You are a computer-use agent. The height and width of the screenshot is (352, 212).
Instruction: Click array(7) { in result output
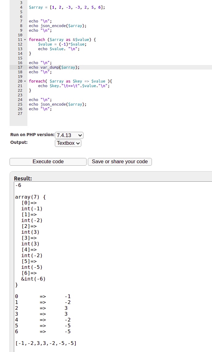pos(30,197)
